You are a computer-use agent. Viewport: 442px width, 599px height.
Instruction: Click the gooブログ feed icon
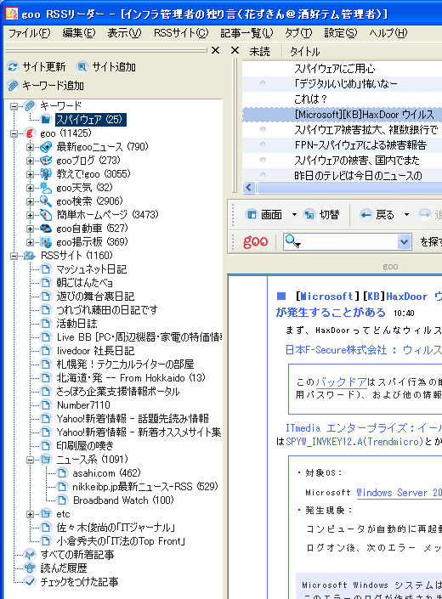click(46, 161)
